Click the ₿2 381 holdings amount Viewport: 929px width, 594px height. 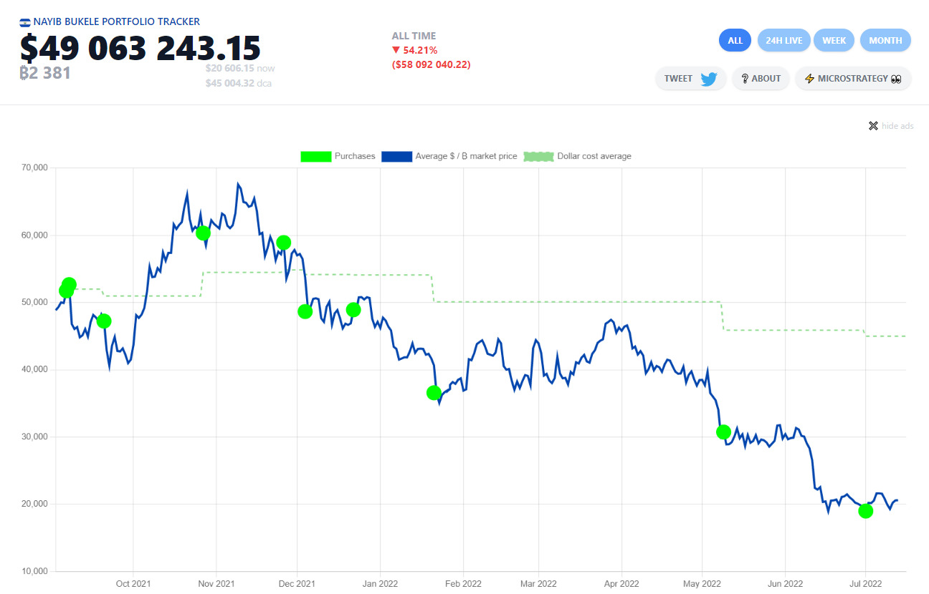coord(45,73)
